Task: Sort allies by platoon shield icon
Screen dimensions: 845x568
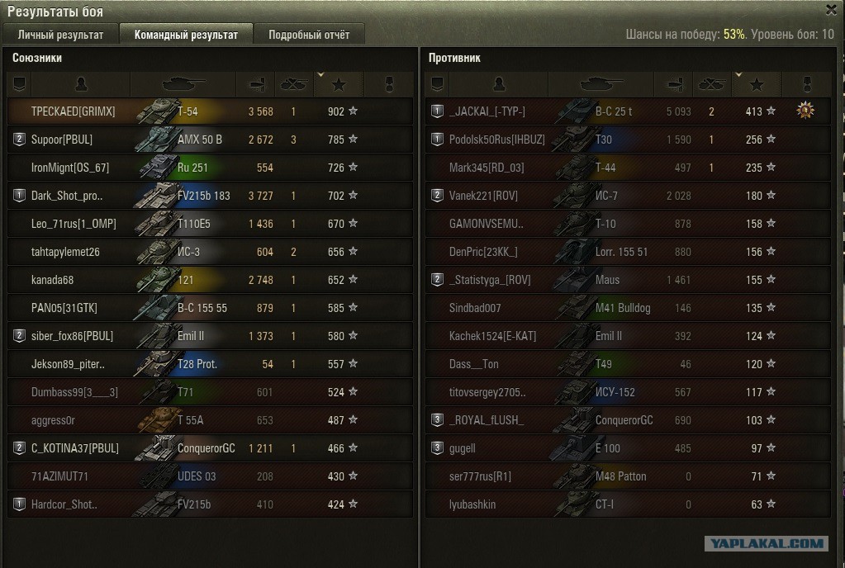Action: pos(19,84)
